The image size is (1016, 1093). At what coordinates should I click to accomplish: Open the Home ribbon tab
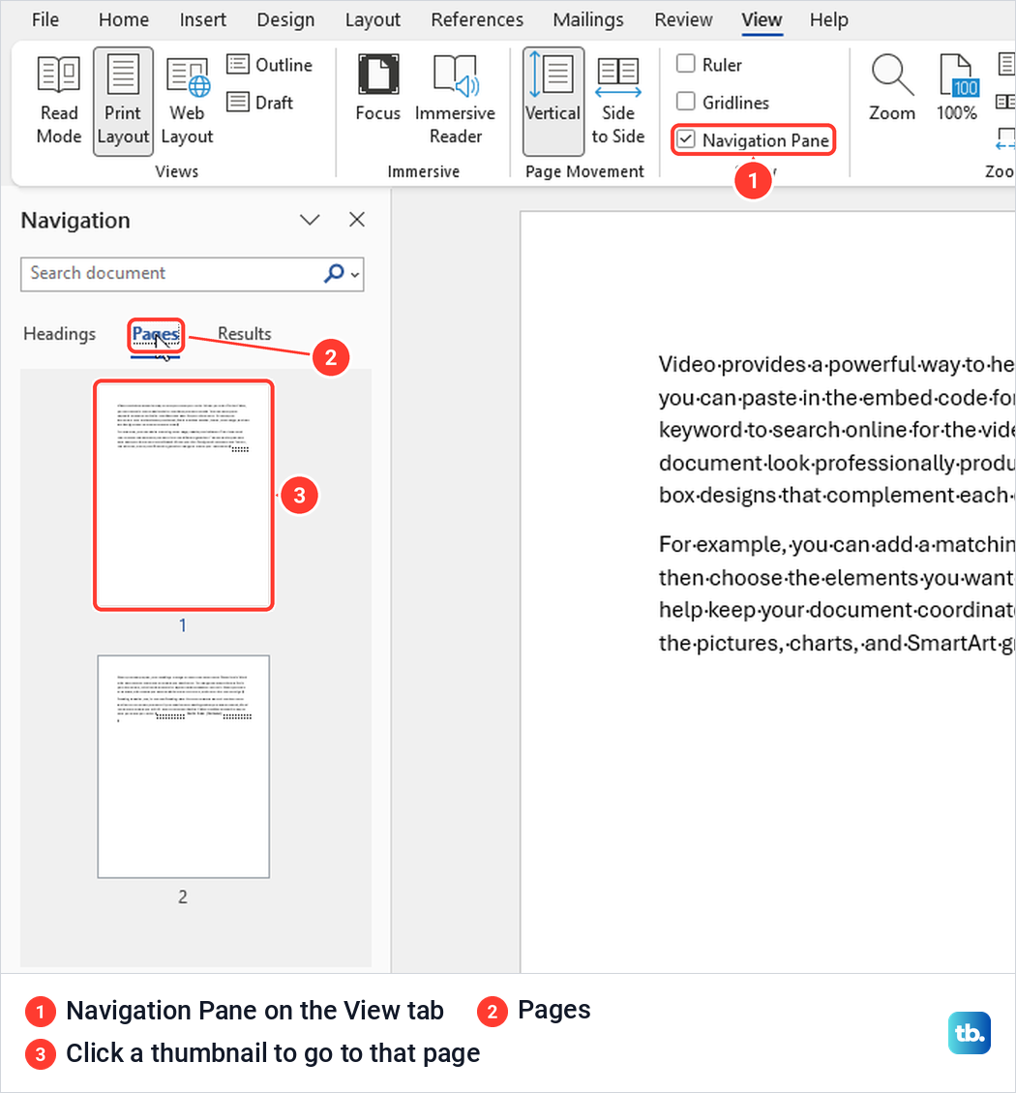pyautogui.click(x=123, y=19)
